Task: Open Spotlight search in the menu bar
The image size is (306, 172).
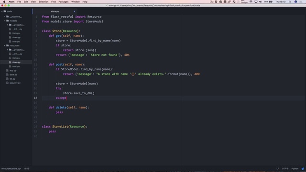Action: 290,2
